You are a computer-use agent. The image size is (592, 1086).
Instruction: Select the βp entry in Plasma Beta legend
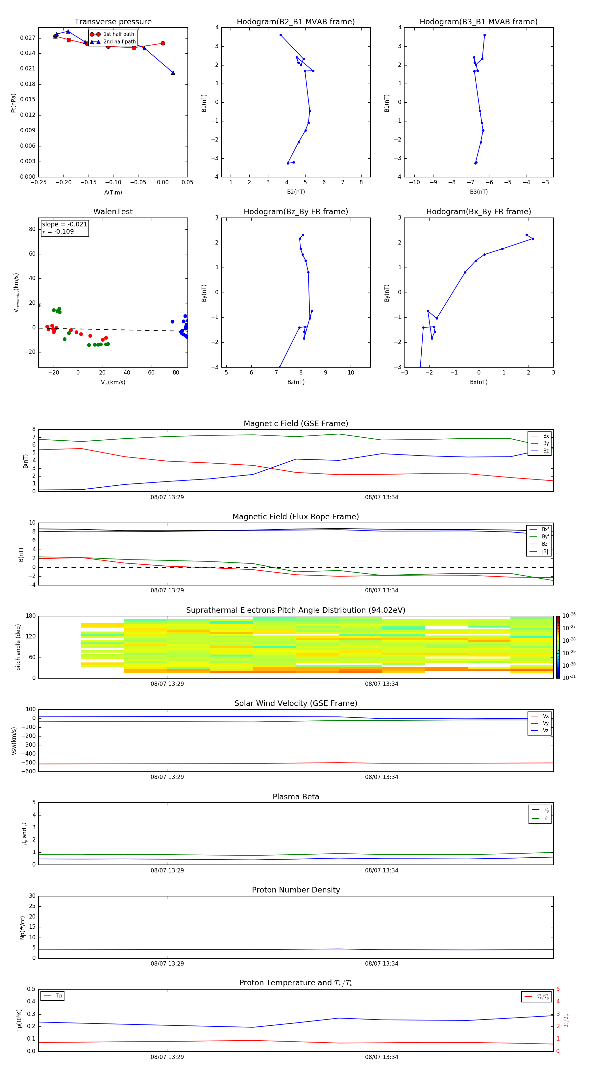pos(540,810)
